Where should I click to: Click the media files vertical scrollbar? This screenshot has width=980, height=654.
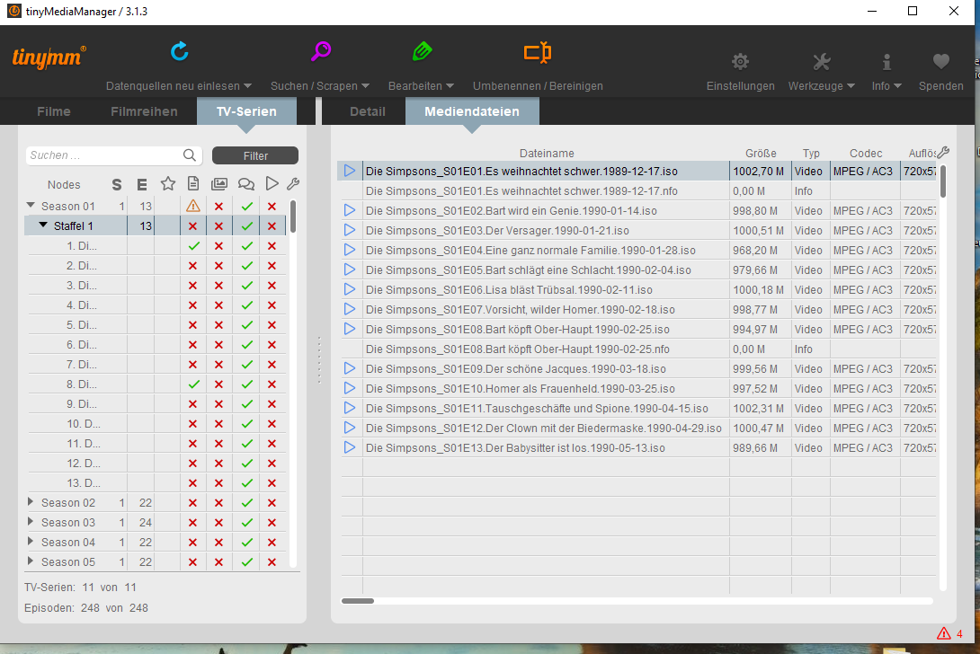point(943,181)
